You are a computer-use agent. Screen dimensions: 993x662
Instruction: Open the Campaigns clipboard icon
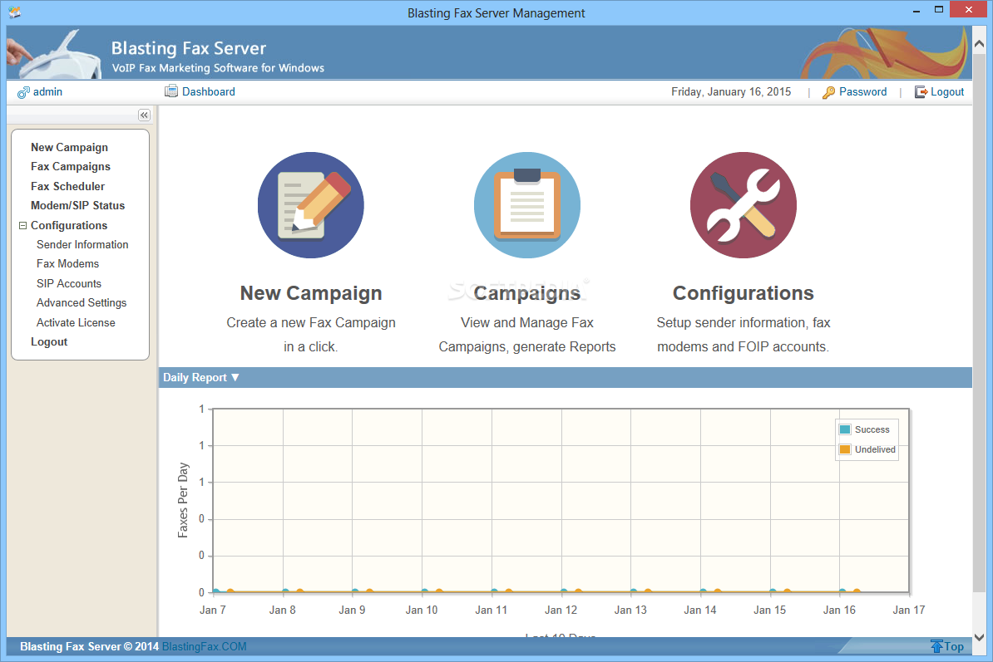(527, 205)
